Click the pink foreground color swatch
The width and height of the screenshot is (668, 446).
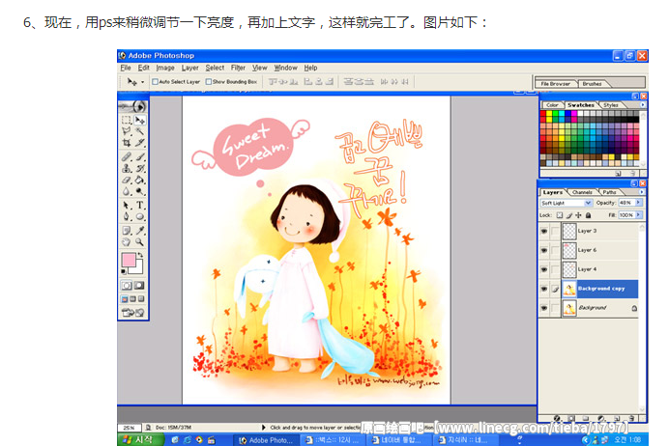click(x=129, y=260)
